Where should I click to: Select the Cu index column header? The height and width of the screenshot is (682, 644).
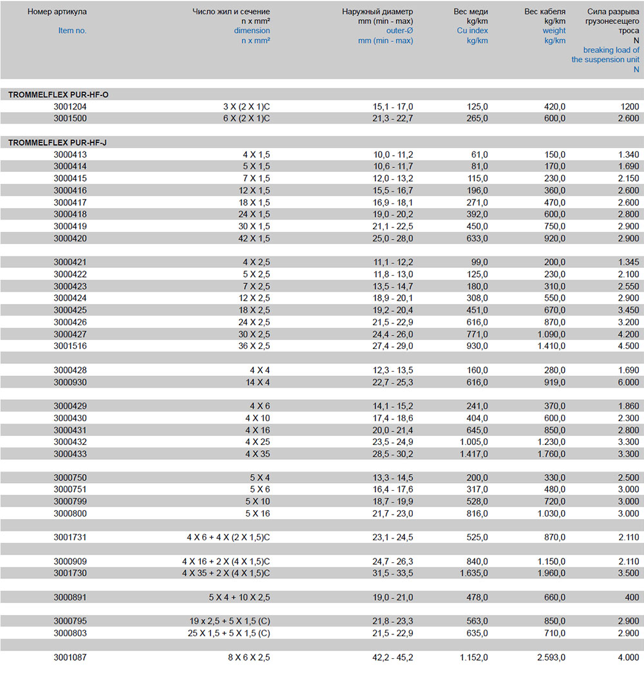click(x=472, y=30)
